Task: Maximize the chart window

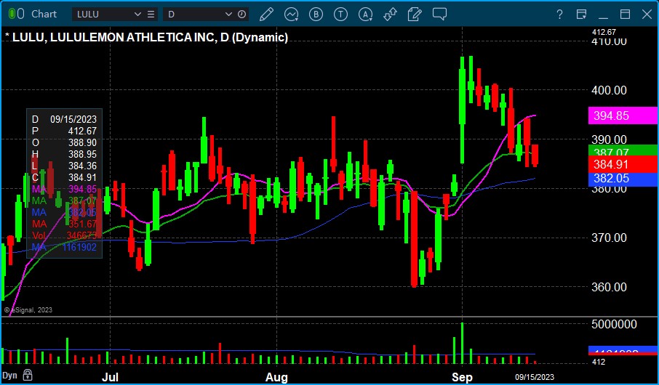Action: [x=625, y=15]
